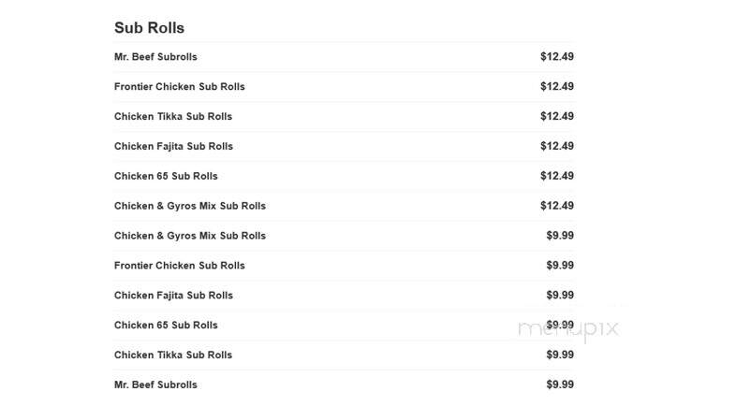Click the menupix watermark logo
Screen dimensions: 736x406
coord(568,328)
